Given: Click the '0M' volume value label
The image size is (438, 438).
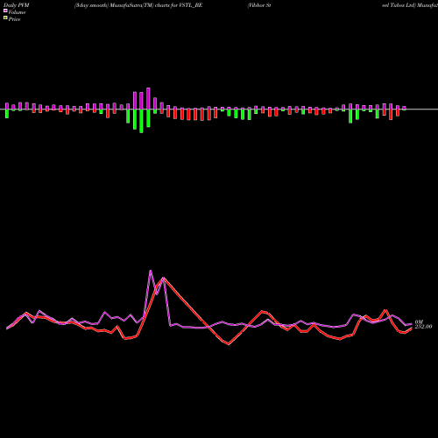Looking at the screenshot, I should pyautogui.click(x=419, y=322).
